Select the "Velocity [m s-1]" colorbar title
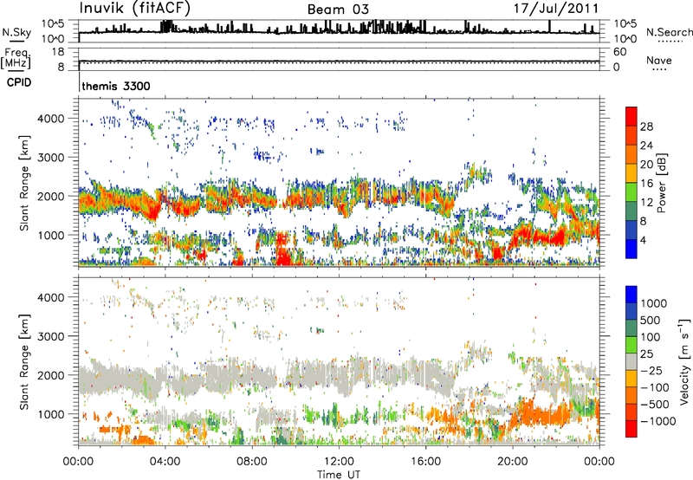Screen dimensions: 693x480 point(684,361)
